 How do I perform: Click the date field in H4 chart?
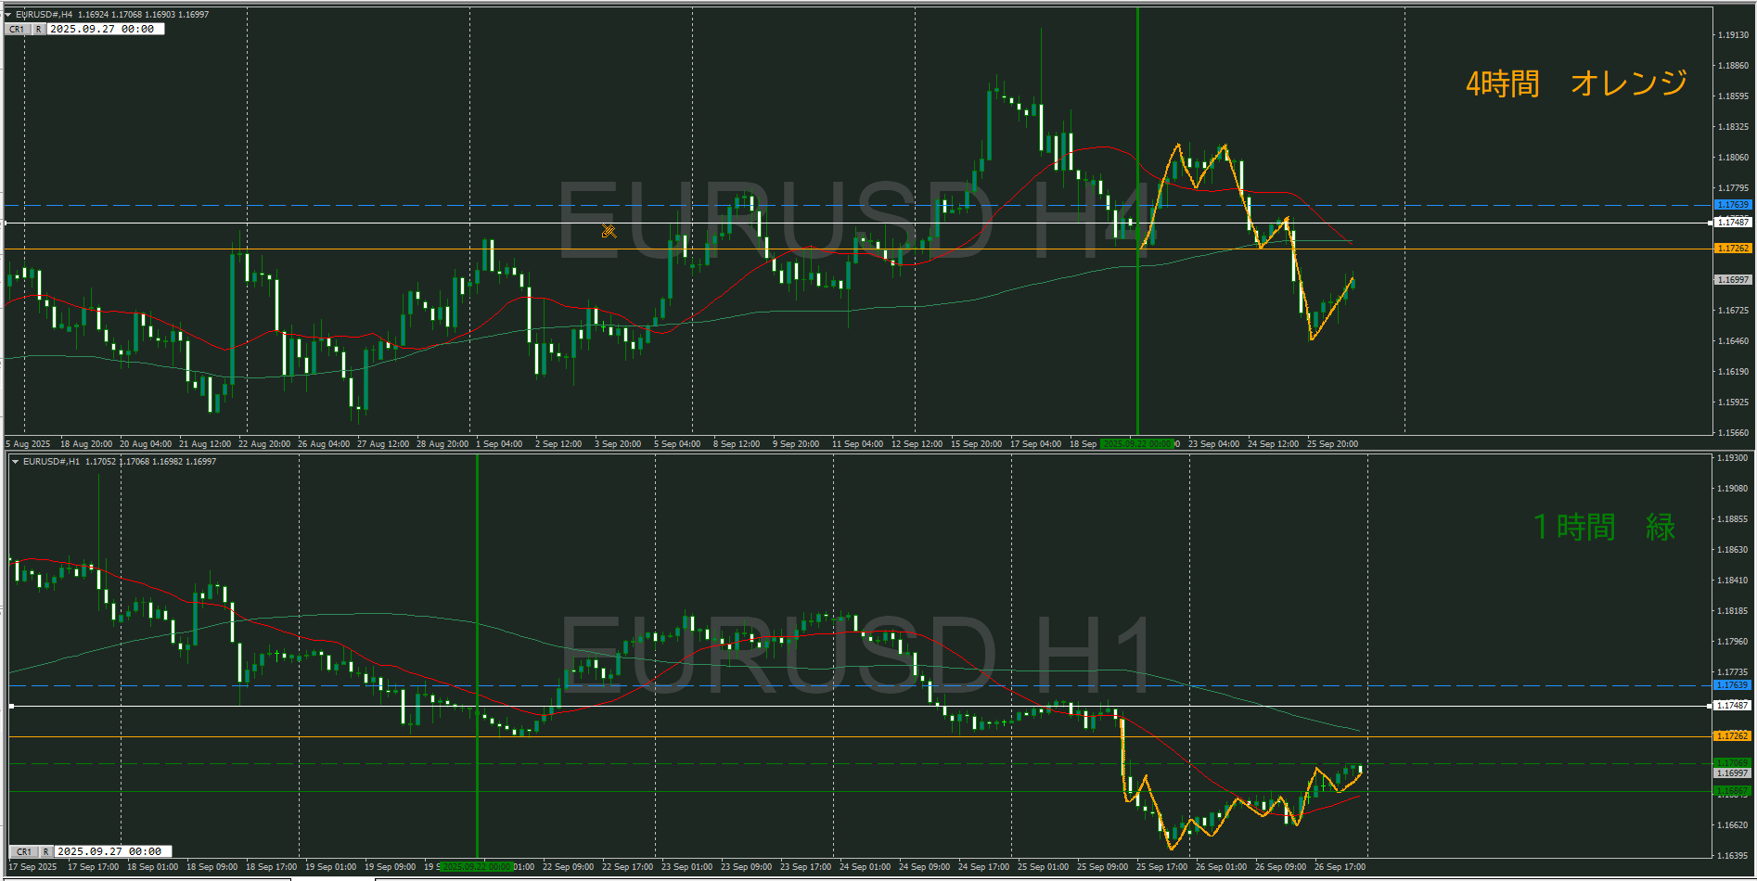[105, 29]
